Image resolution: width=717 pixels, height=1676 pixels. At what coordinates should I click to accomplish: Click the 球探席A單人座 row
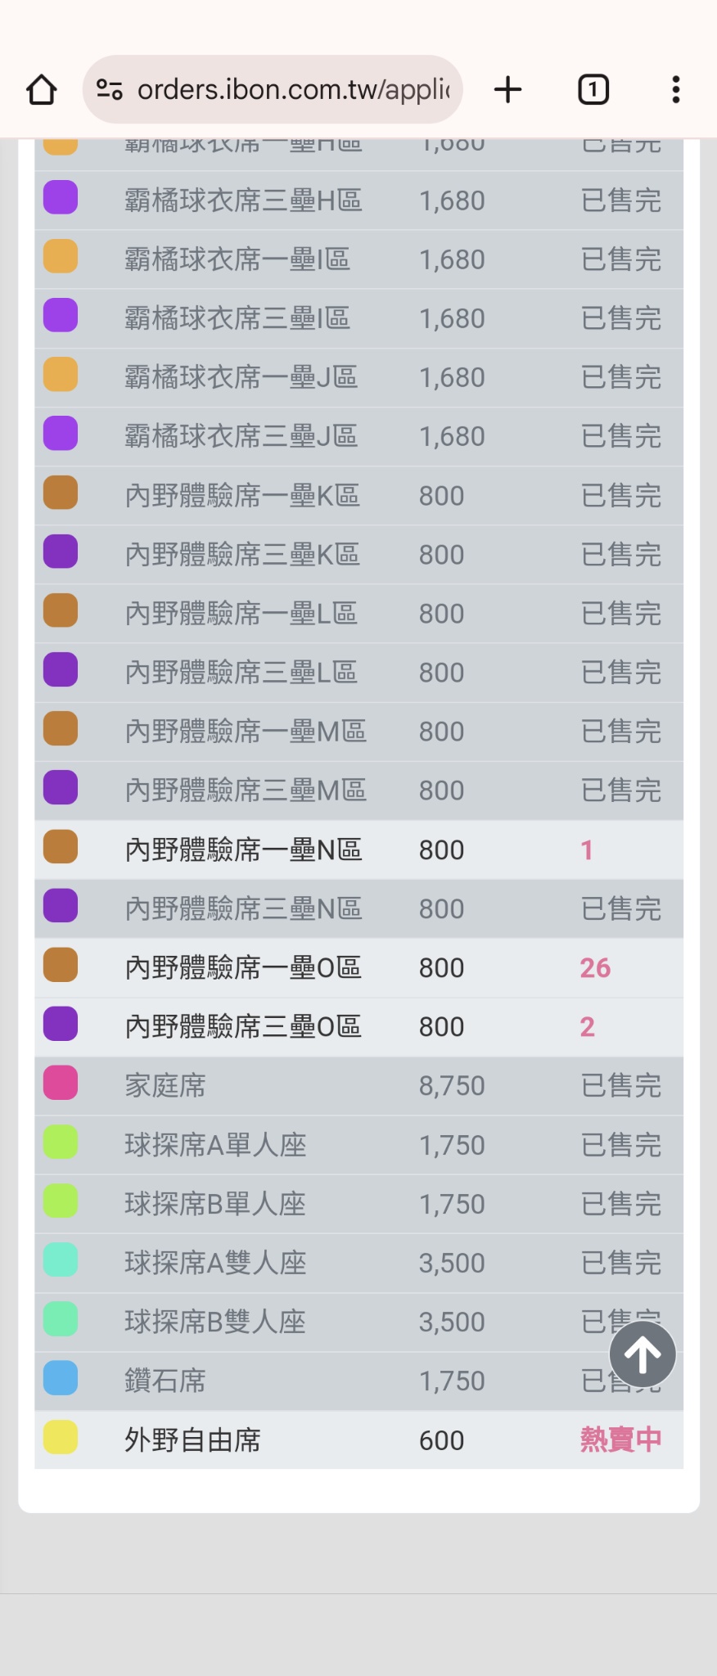click(358, 1145)
